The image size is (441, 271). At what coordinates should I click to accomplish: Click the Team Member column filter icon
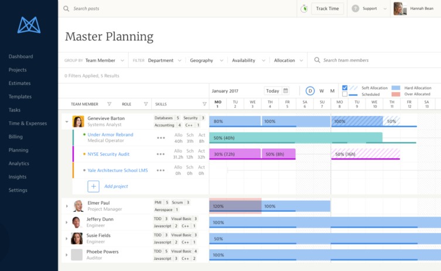point(110,104)
